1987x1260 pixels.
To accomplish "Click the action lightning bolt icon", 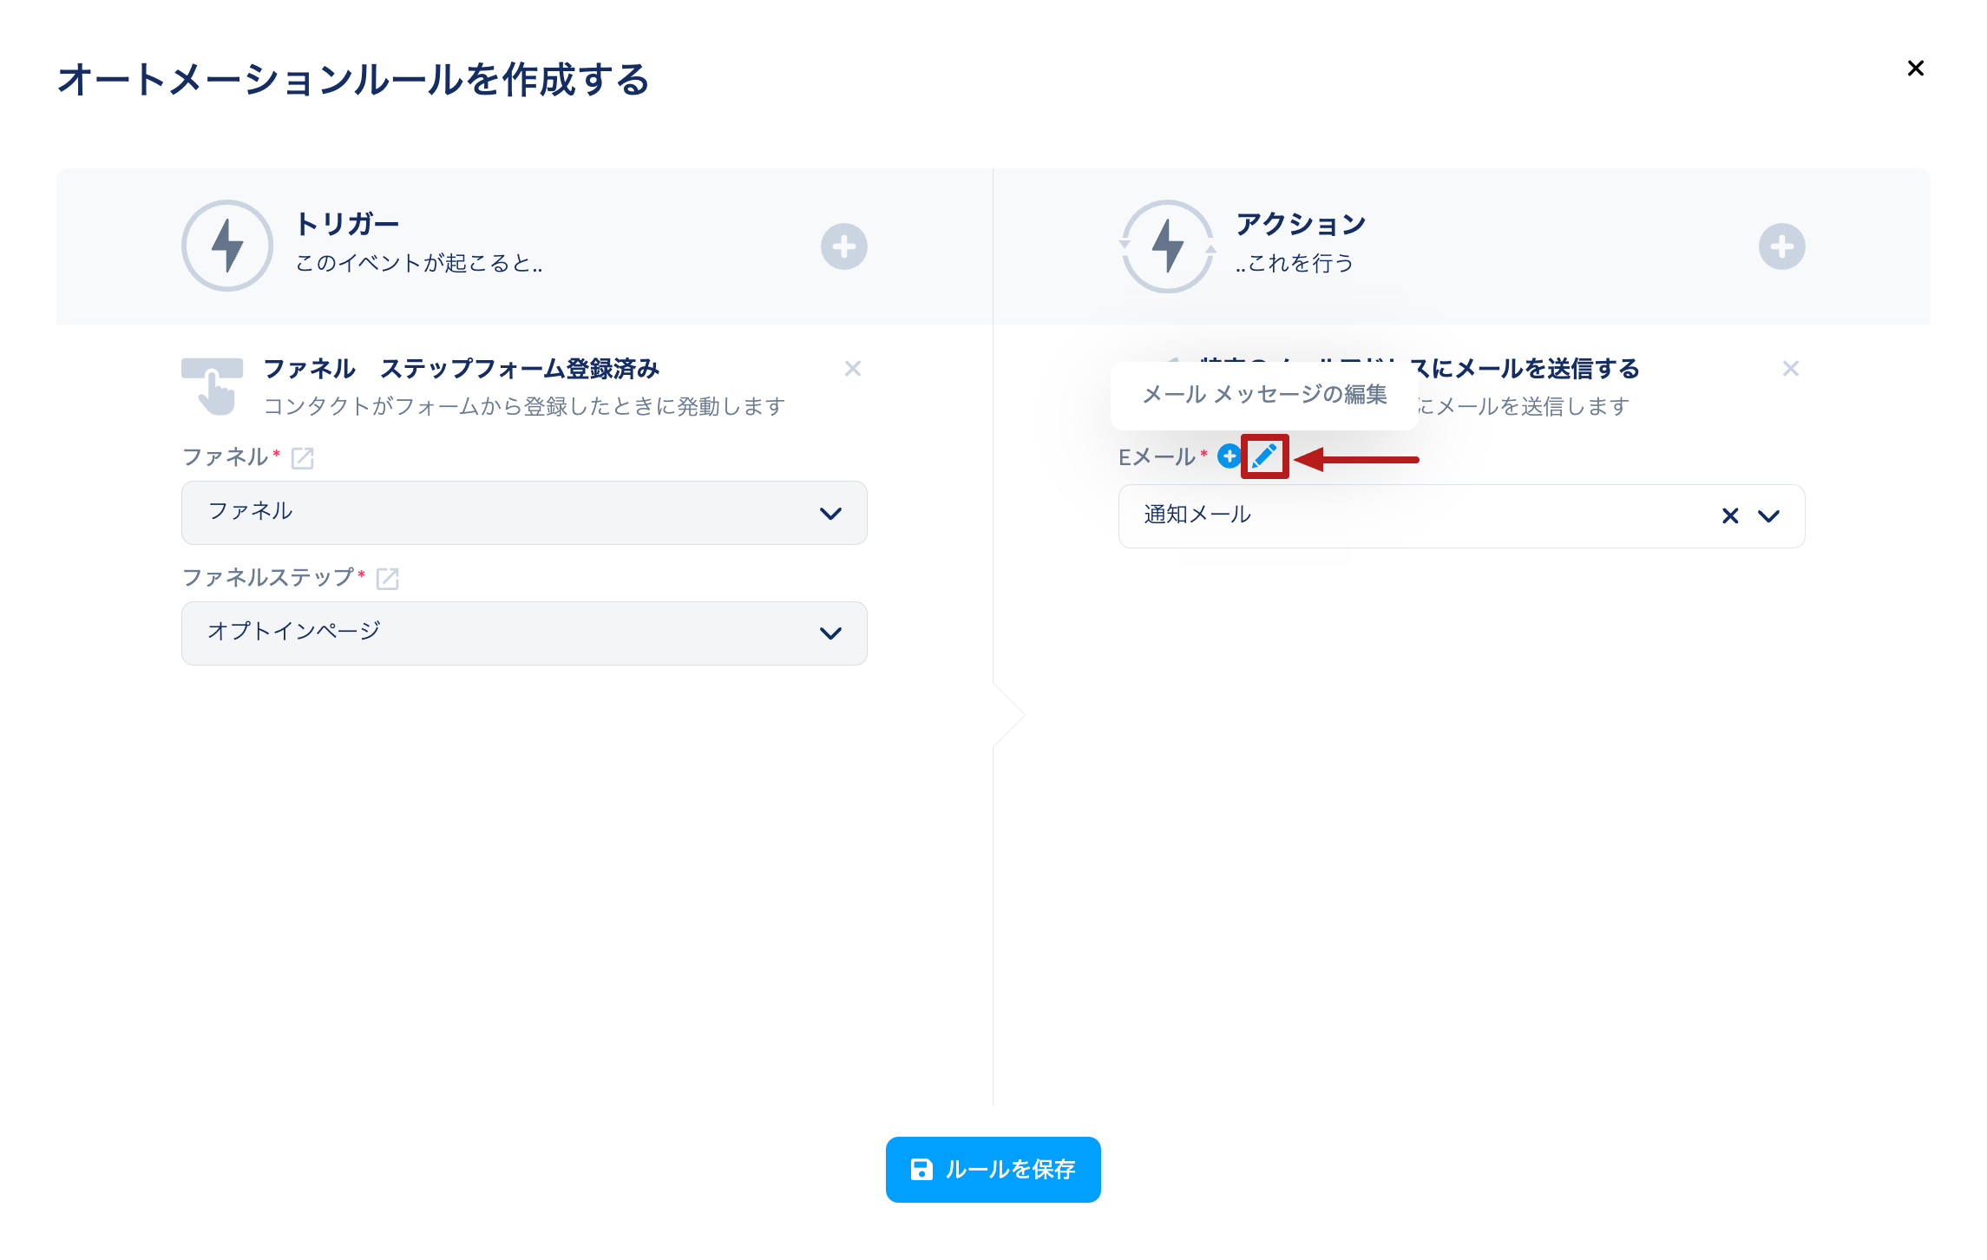I will tap(1167, 246).
